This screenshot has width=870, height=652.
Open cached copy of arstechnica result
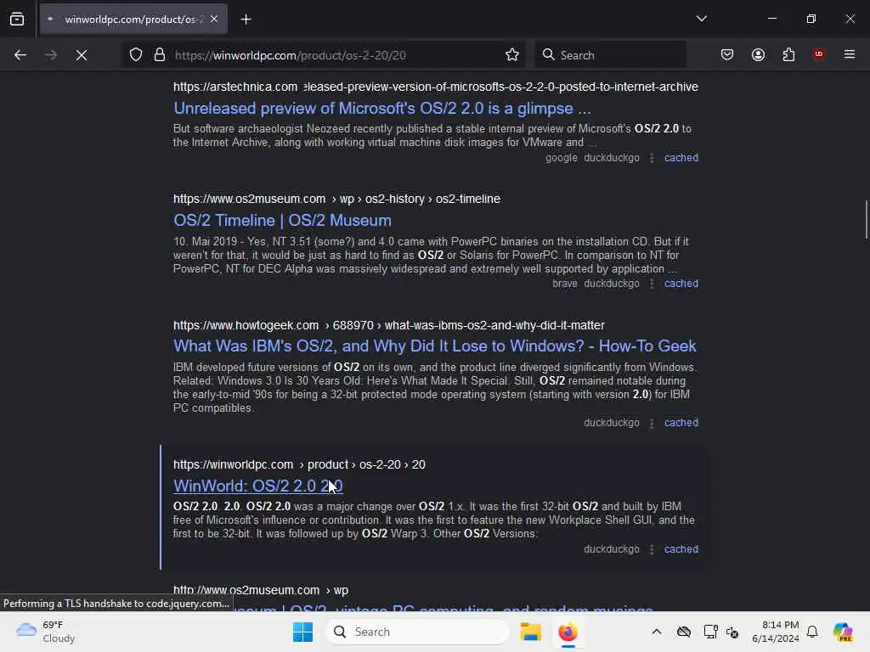[681, 157]
